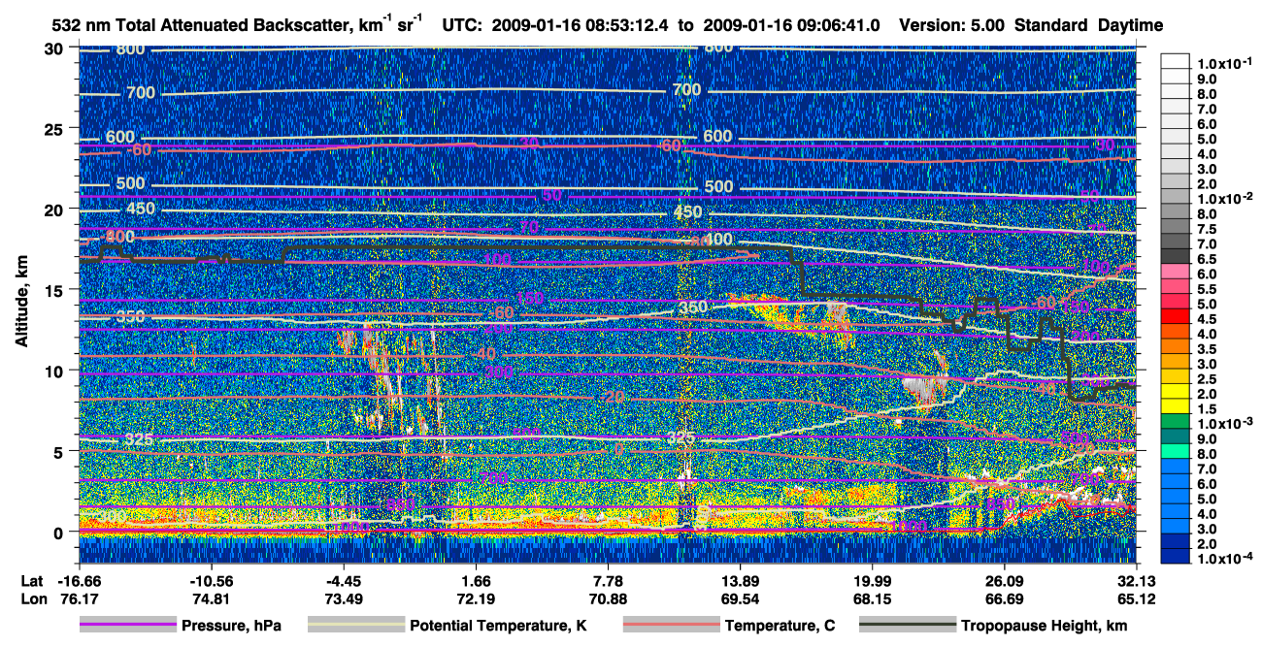Select latitude value 19.99
Viewport: 1262px width, 647px height.
[x=872, y=581]
